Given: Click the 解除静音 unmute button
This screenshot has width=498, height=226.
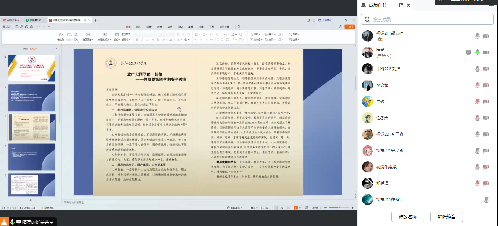Looking at the screenshot, I should (x=447, y=217).
